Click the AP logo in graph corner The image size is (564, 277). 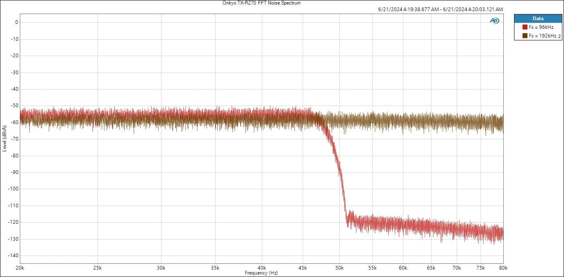point(494,21)
